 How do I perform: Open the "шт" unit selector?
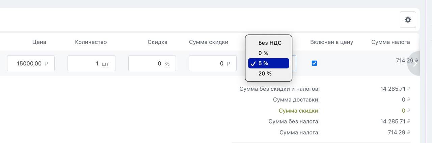pyautogui.click(x=105, y=64)
